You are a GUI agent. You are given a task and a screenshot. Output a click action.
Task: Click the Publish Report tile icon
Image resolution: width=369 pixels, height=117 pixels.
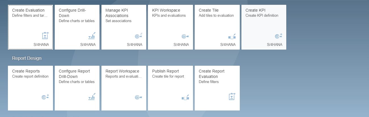click(185, 97)
